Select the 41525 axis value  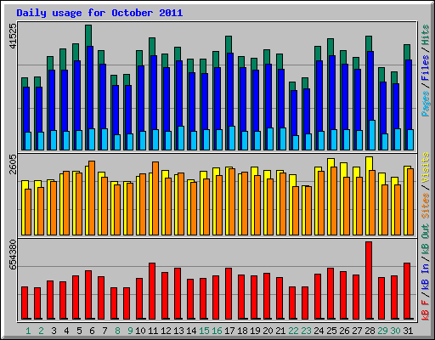pyautogui.click(x=13, y=36)
